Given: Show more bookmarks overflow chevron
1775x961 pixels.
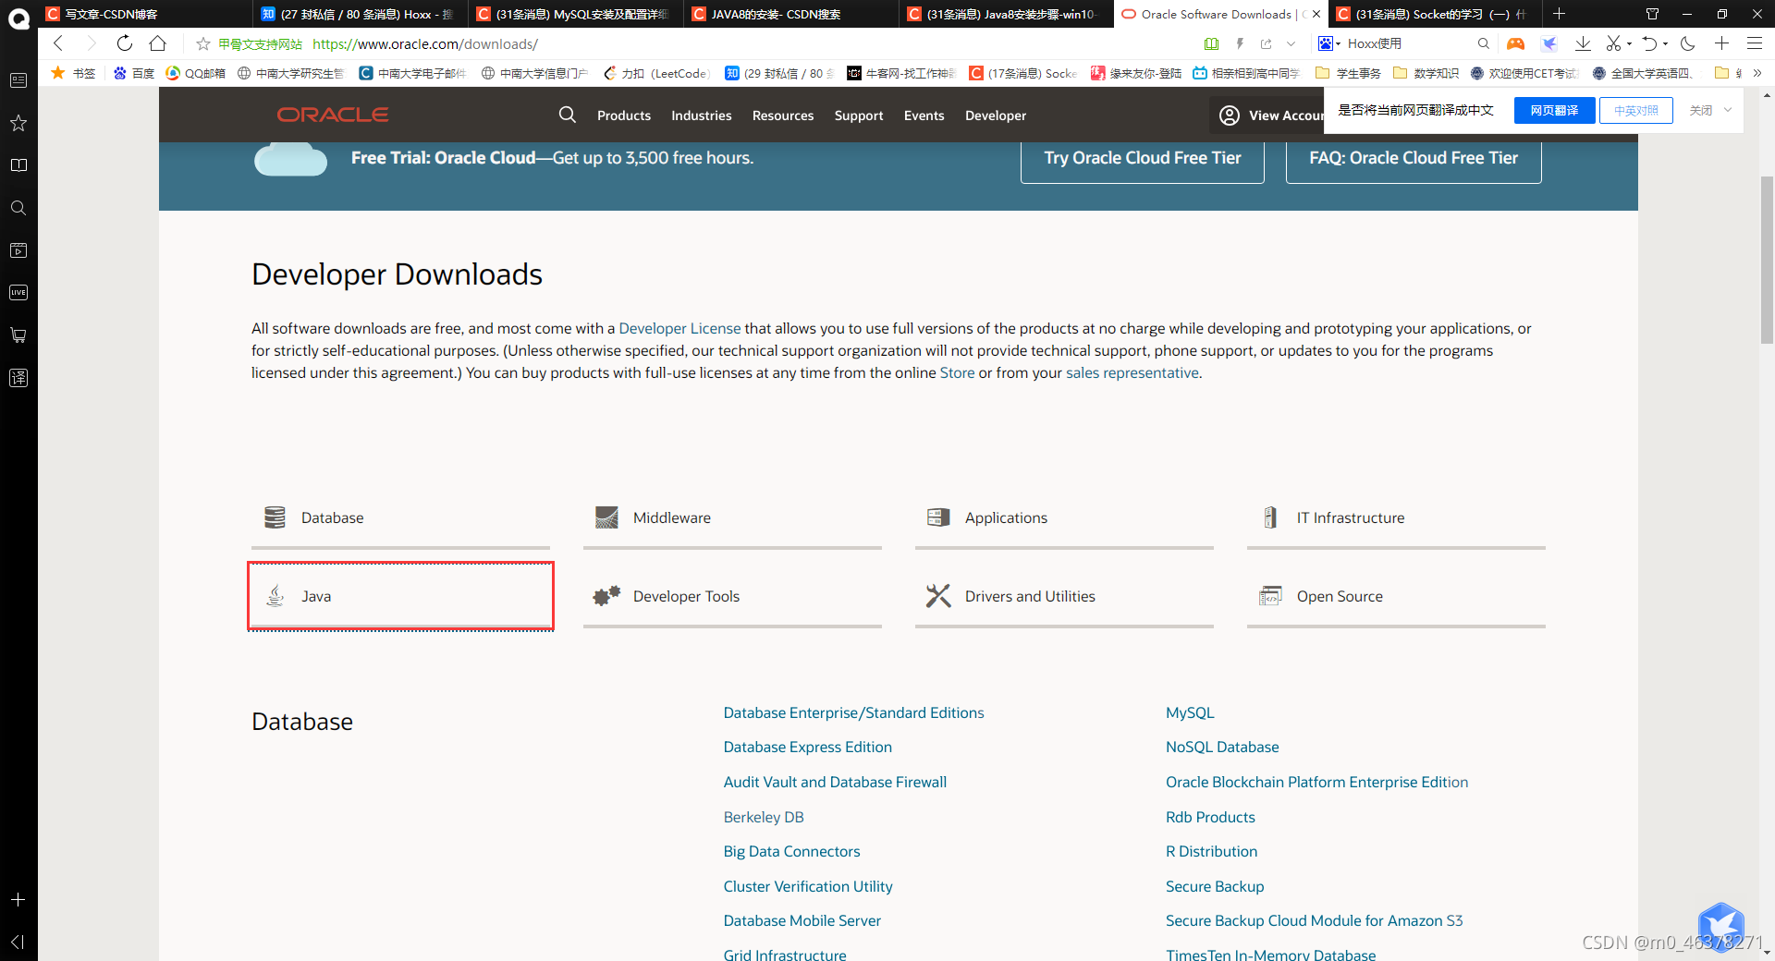Looking at the screenshot, I should coord(1757,73).
